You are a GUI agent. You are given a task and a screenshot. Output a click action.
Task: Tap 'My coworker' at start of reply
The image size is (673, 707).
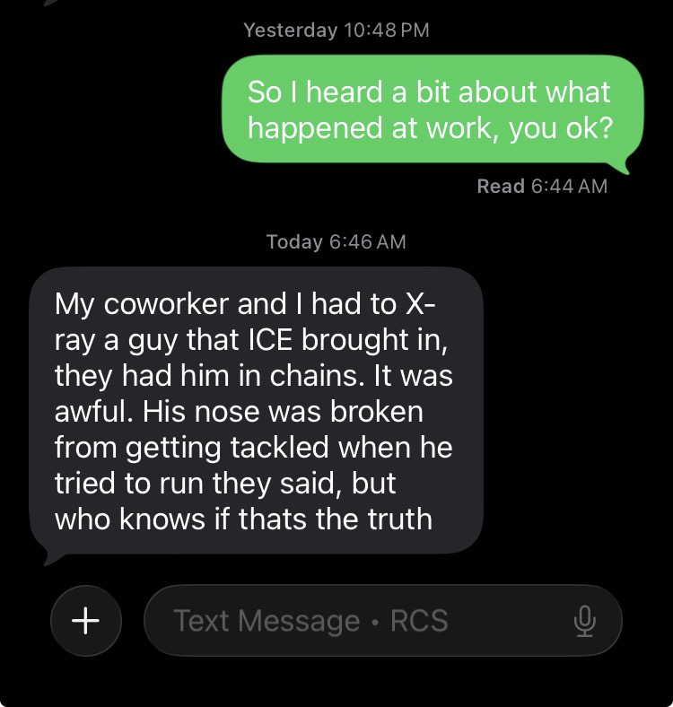[x=141, y=303]
